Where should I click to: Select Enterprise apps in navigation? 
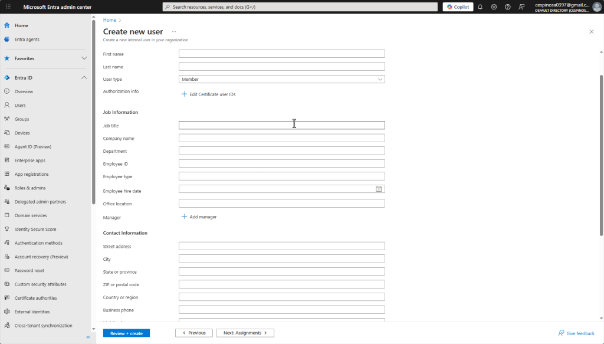(x=29, y=160)
